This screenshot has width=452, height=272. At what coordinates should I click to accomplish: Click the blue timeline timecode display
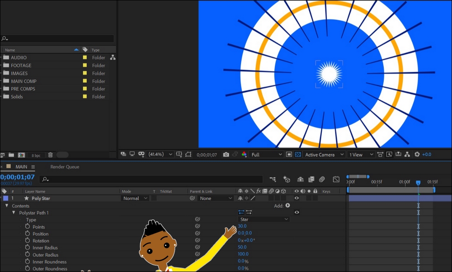[x=18, y=177]
